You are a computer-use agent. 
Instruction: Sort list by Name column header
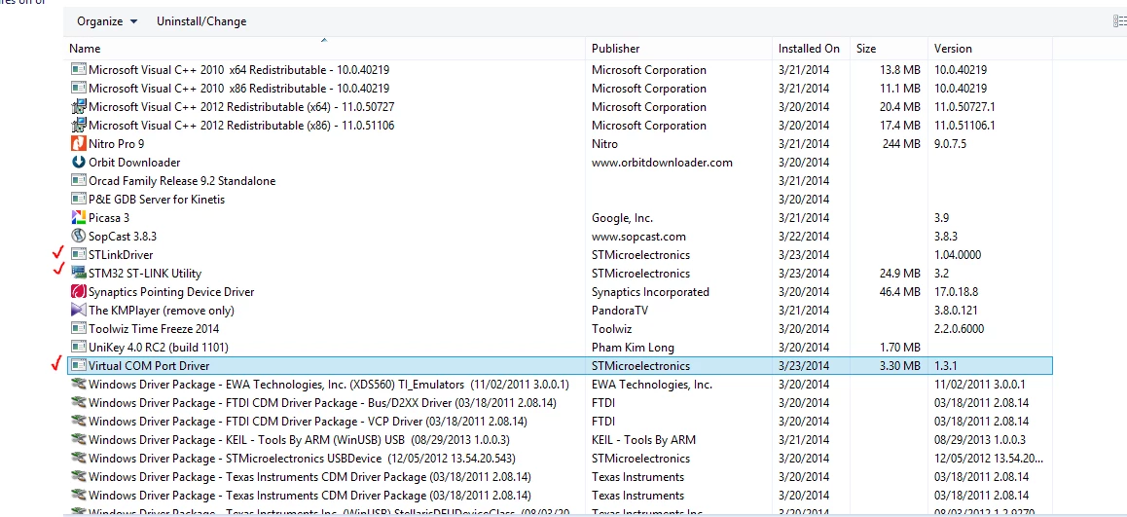84,49
